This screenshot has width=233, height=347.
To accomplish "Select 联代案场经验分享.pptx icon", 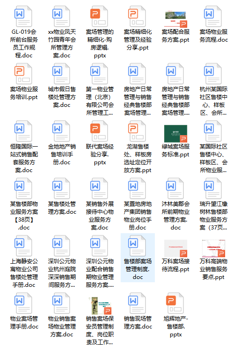I will (x=99, y=131).
